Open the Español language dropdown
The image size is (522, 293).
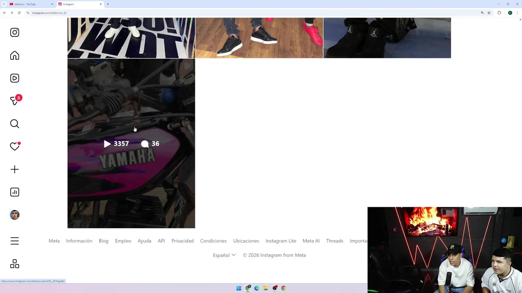(x=224, y=255)
